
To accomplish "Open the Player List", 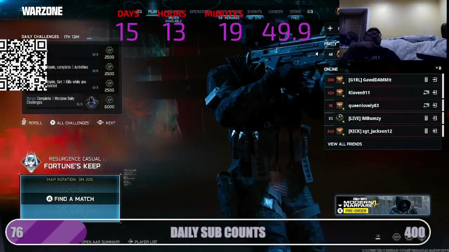I will click(146, 242).
